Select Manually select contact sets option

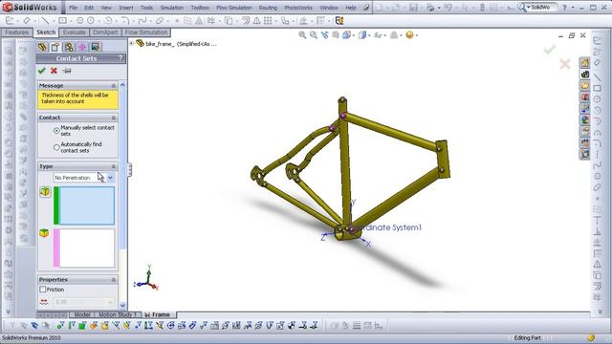56,131
